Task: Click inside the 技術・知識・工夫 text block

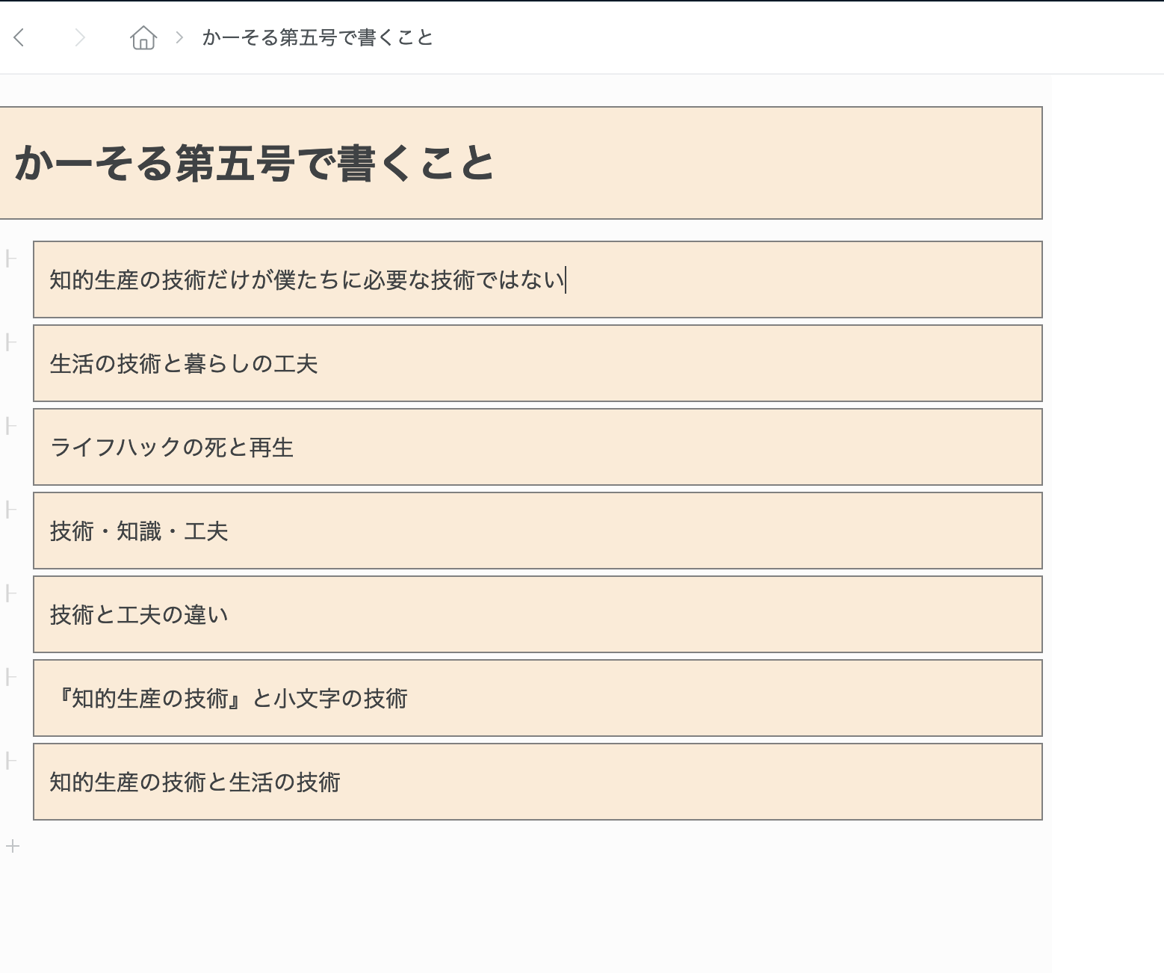Action: pos(139,531)
